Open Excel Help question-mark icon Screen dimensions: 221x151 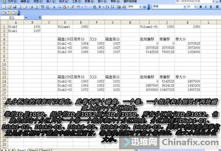click(145, 7)
